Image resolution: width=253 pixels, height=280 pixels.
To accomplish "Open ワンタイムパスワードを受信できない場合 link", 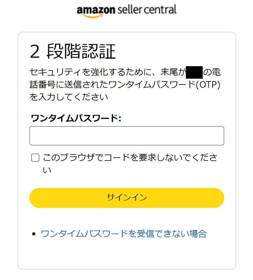I will [x=124, y=233].
